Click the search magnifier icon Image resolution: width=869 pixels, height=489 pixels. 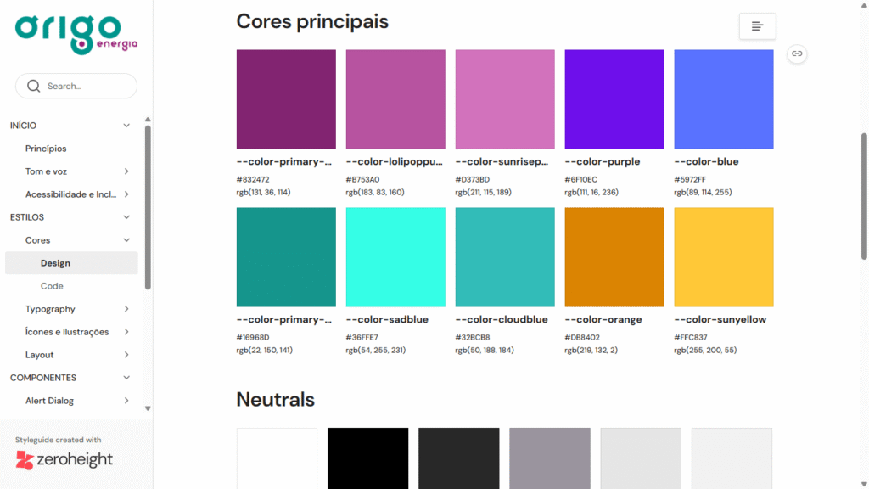(34, 86)
